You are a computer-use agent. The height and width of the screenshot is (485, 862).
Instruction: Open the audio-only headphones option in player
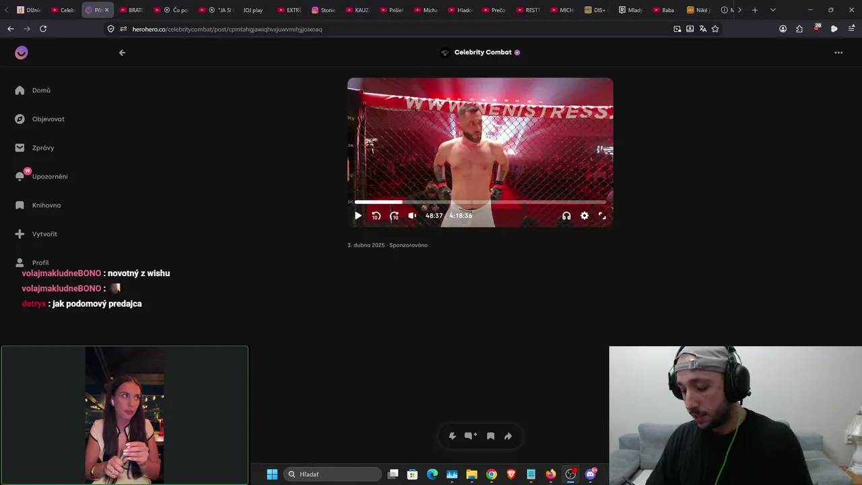tap(566, 216)
